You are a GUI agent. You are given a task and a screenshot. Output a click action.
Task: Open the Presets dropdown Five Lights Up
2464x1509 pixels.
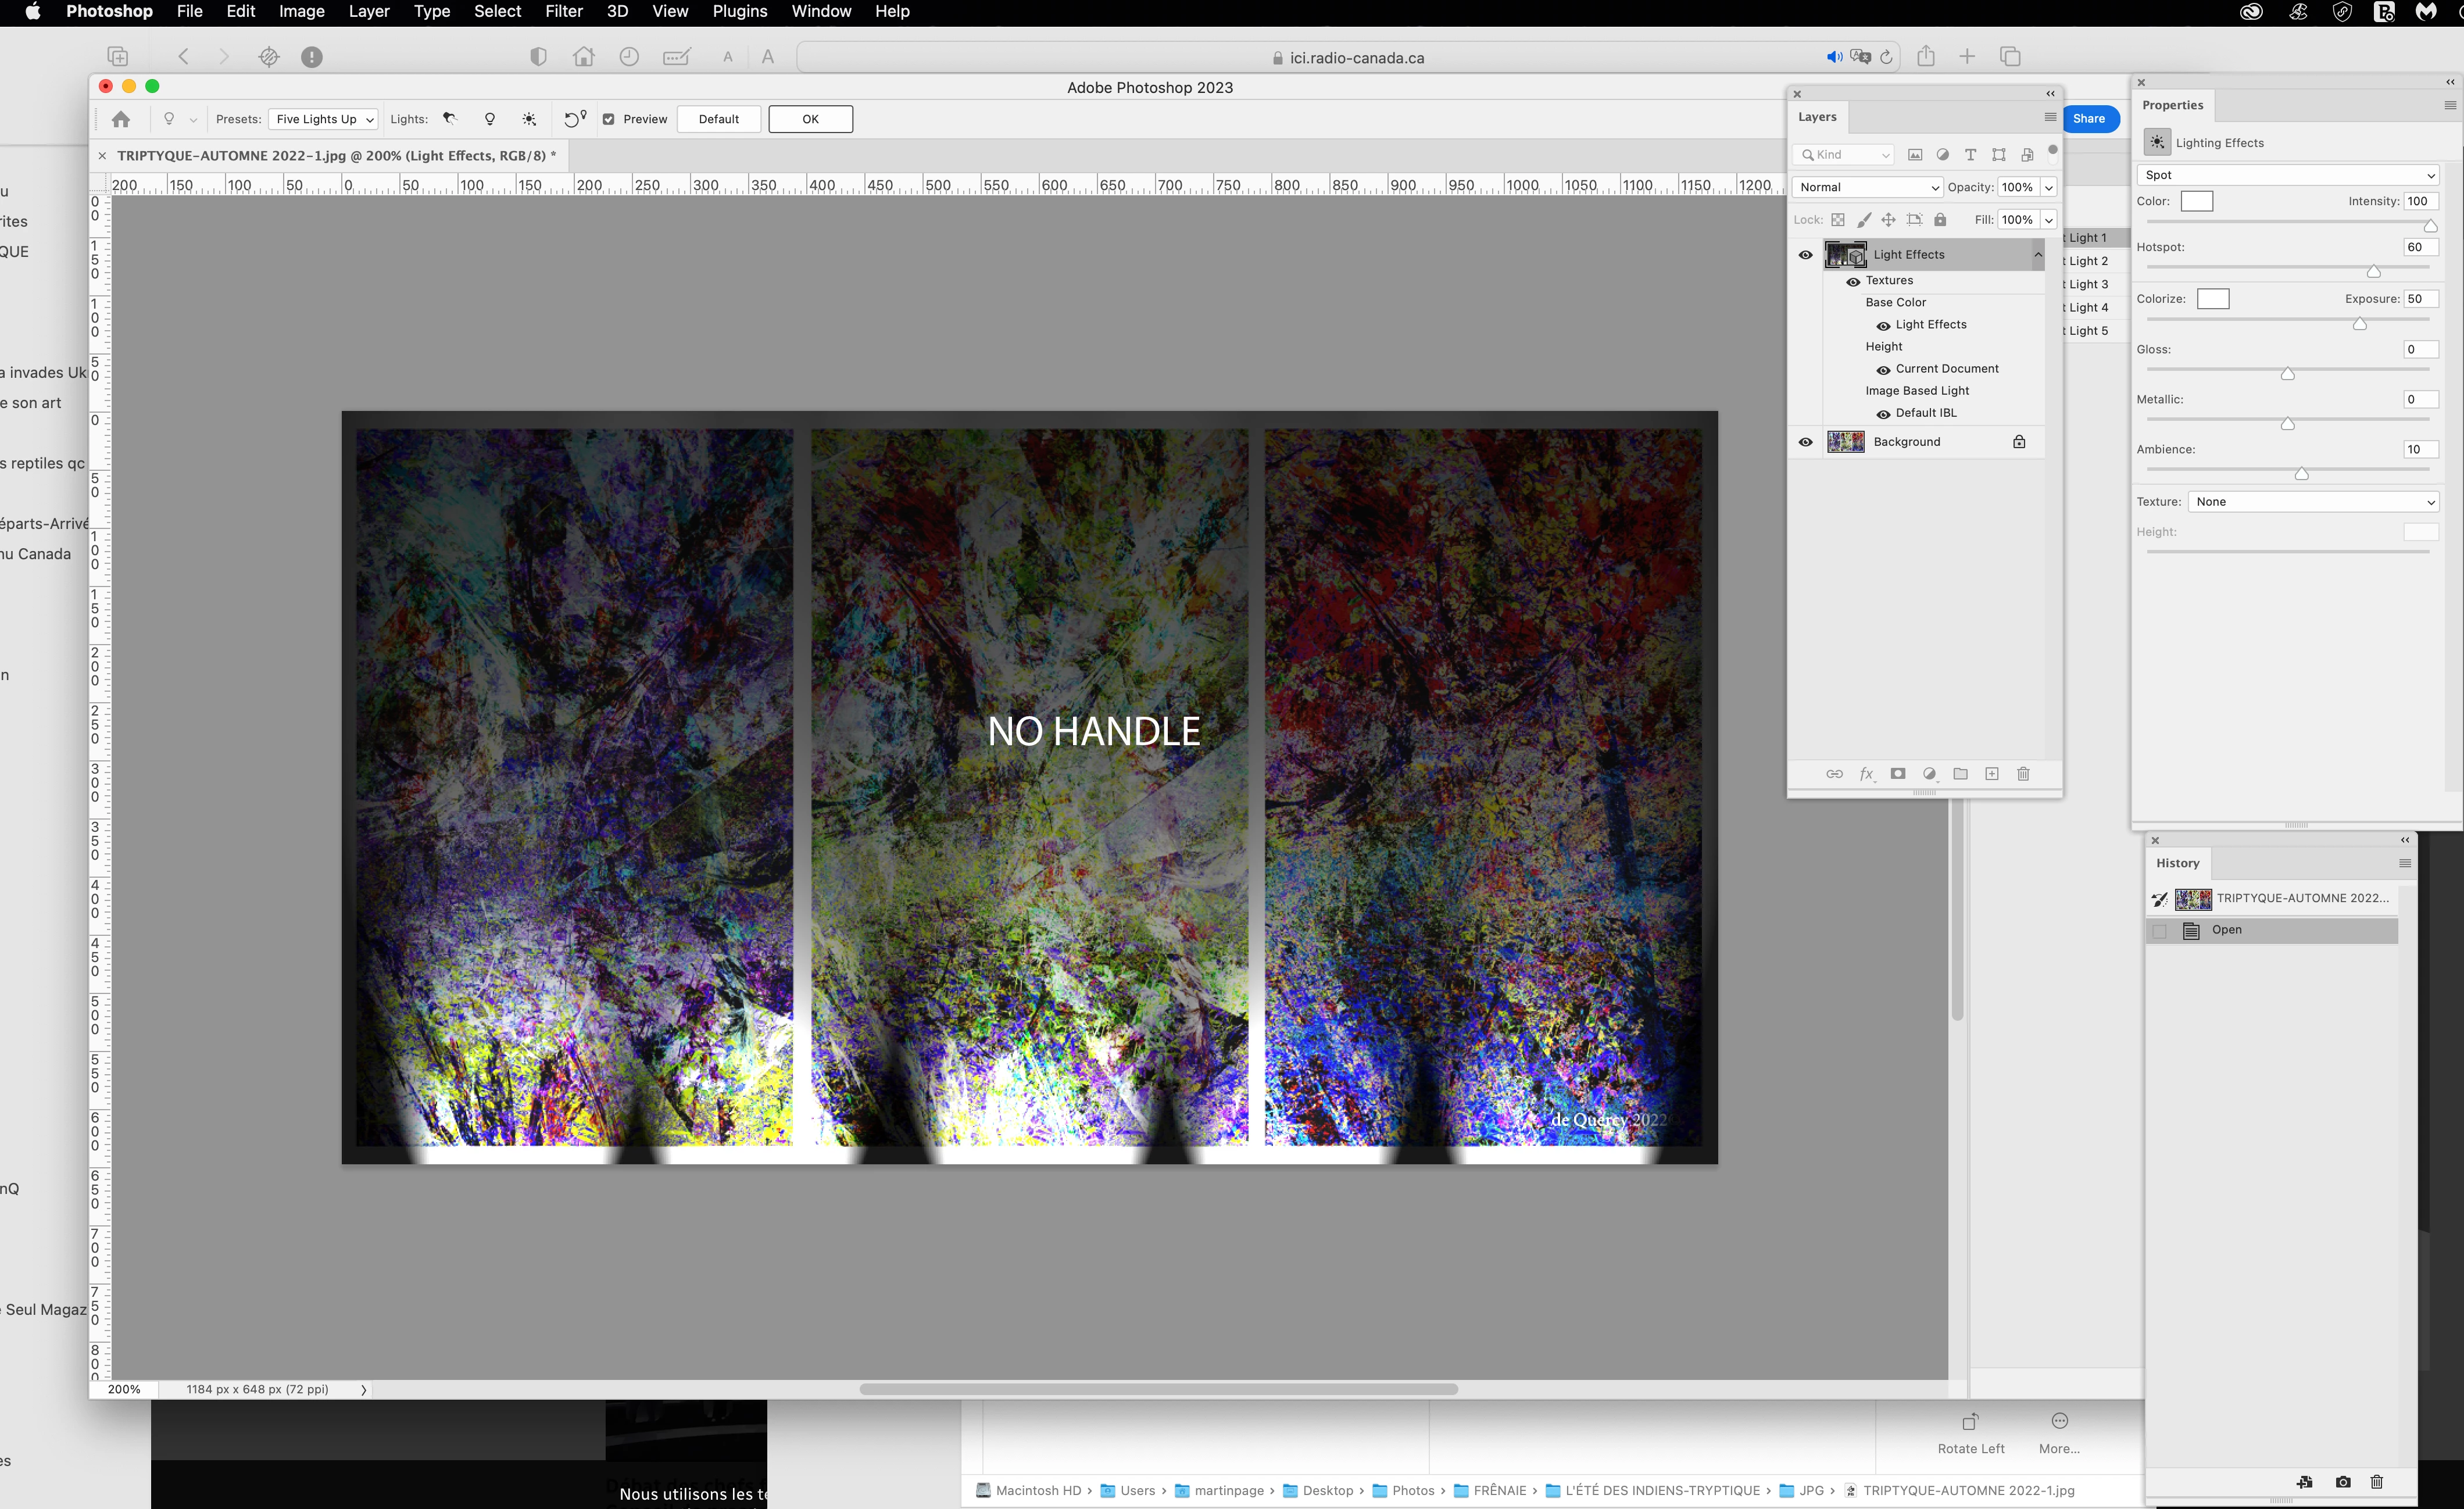[323, 119]
